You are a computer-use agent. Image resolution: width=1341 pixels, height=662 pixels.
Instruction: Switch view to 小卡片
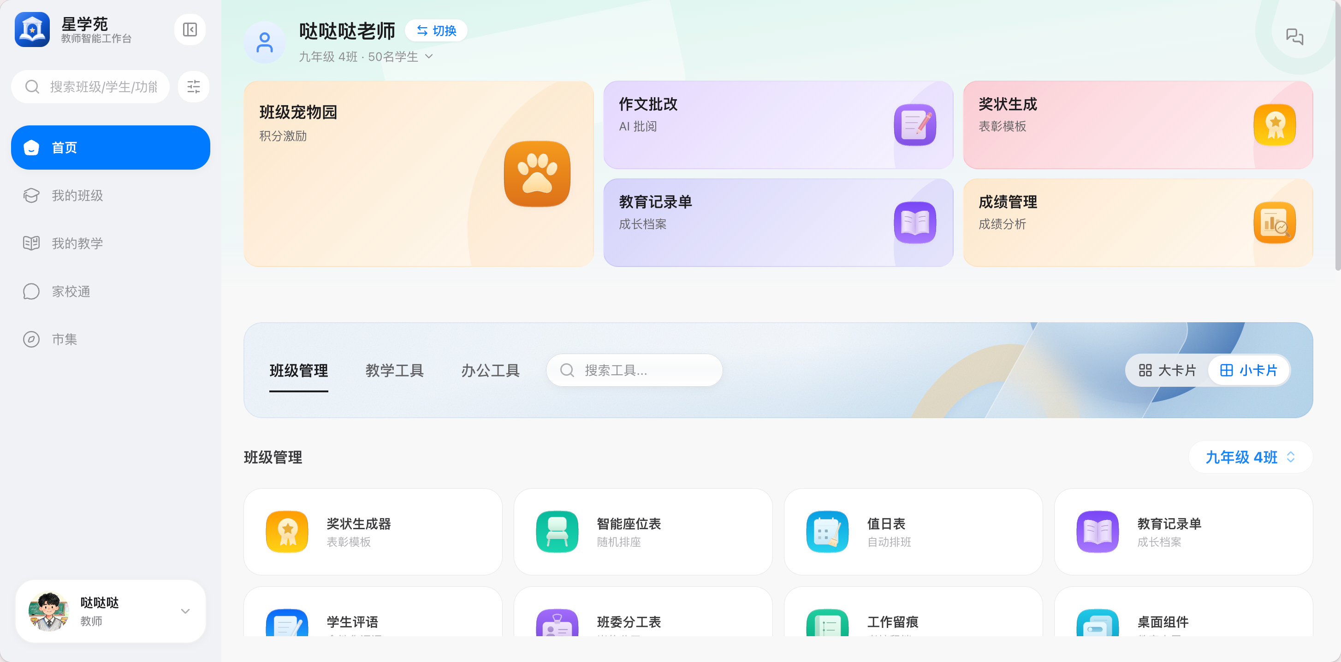point(1248,370)
